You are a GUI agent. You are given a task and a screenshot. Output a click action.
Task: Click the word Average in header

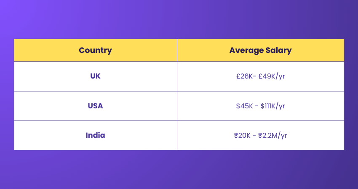pyautogui.click(x=243, y=50)
